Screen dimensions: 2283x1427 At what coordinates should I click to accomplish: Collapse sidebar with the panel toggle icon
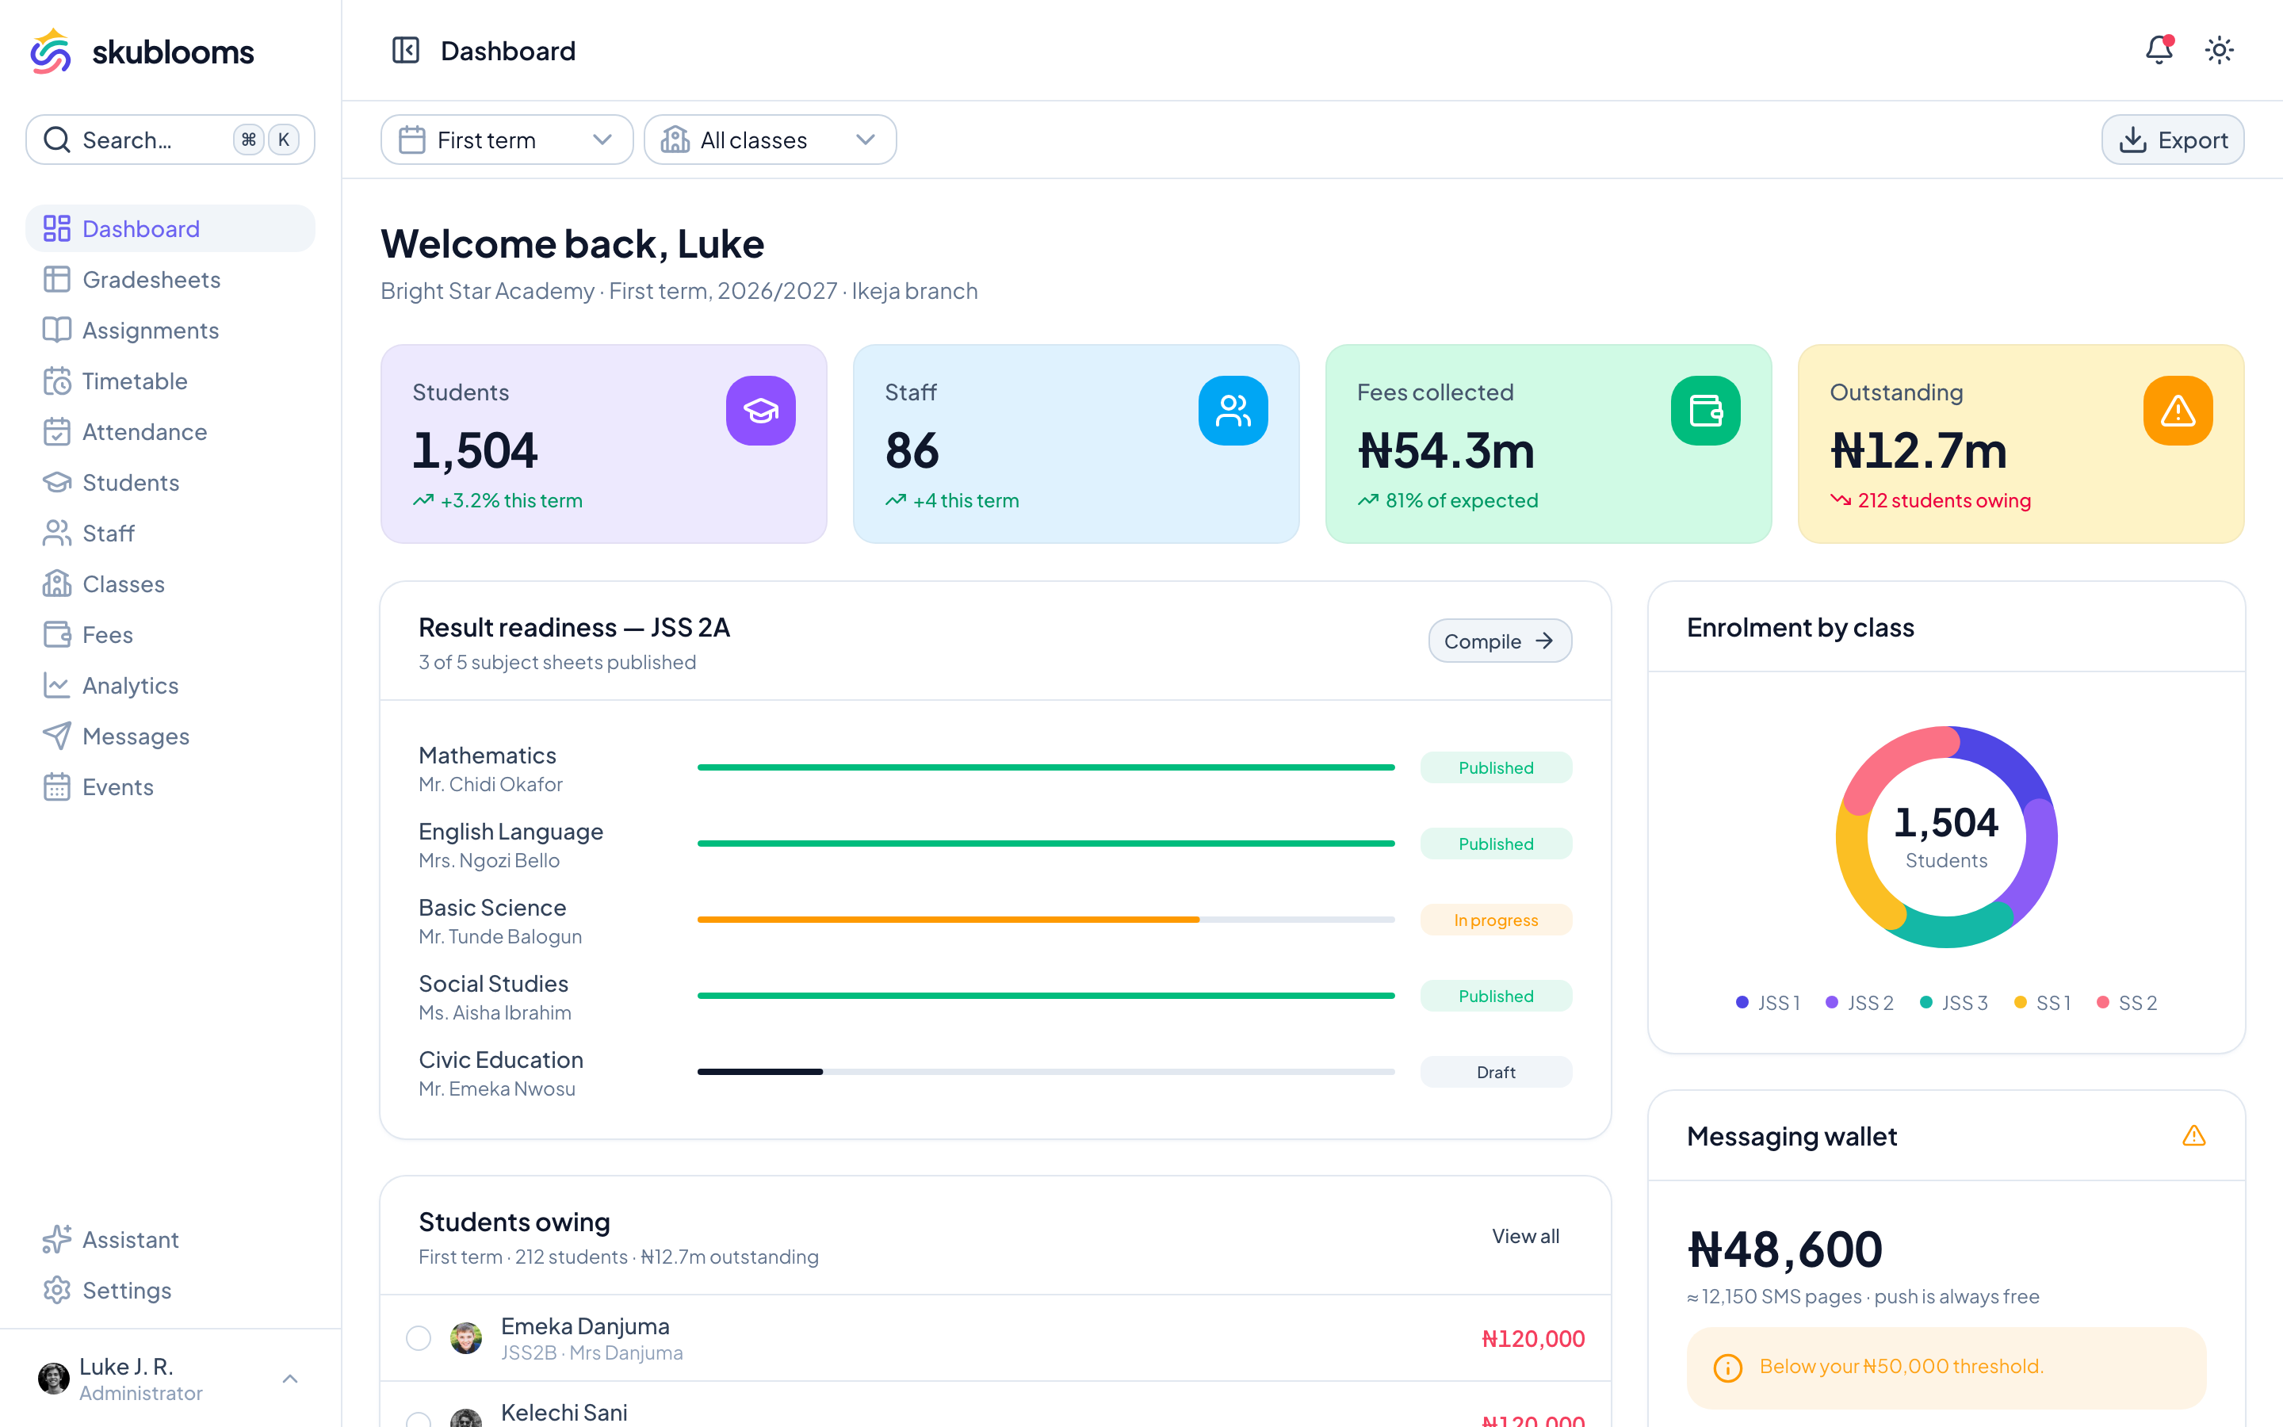click(x=406, y=50)
